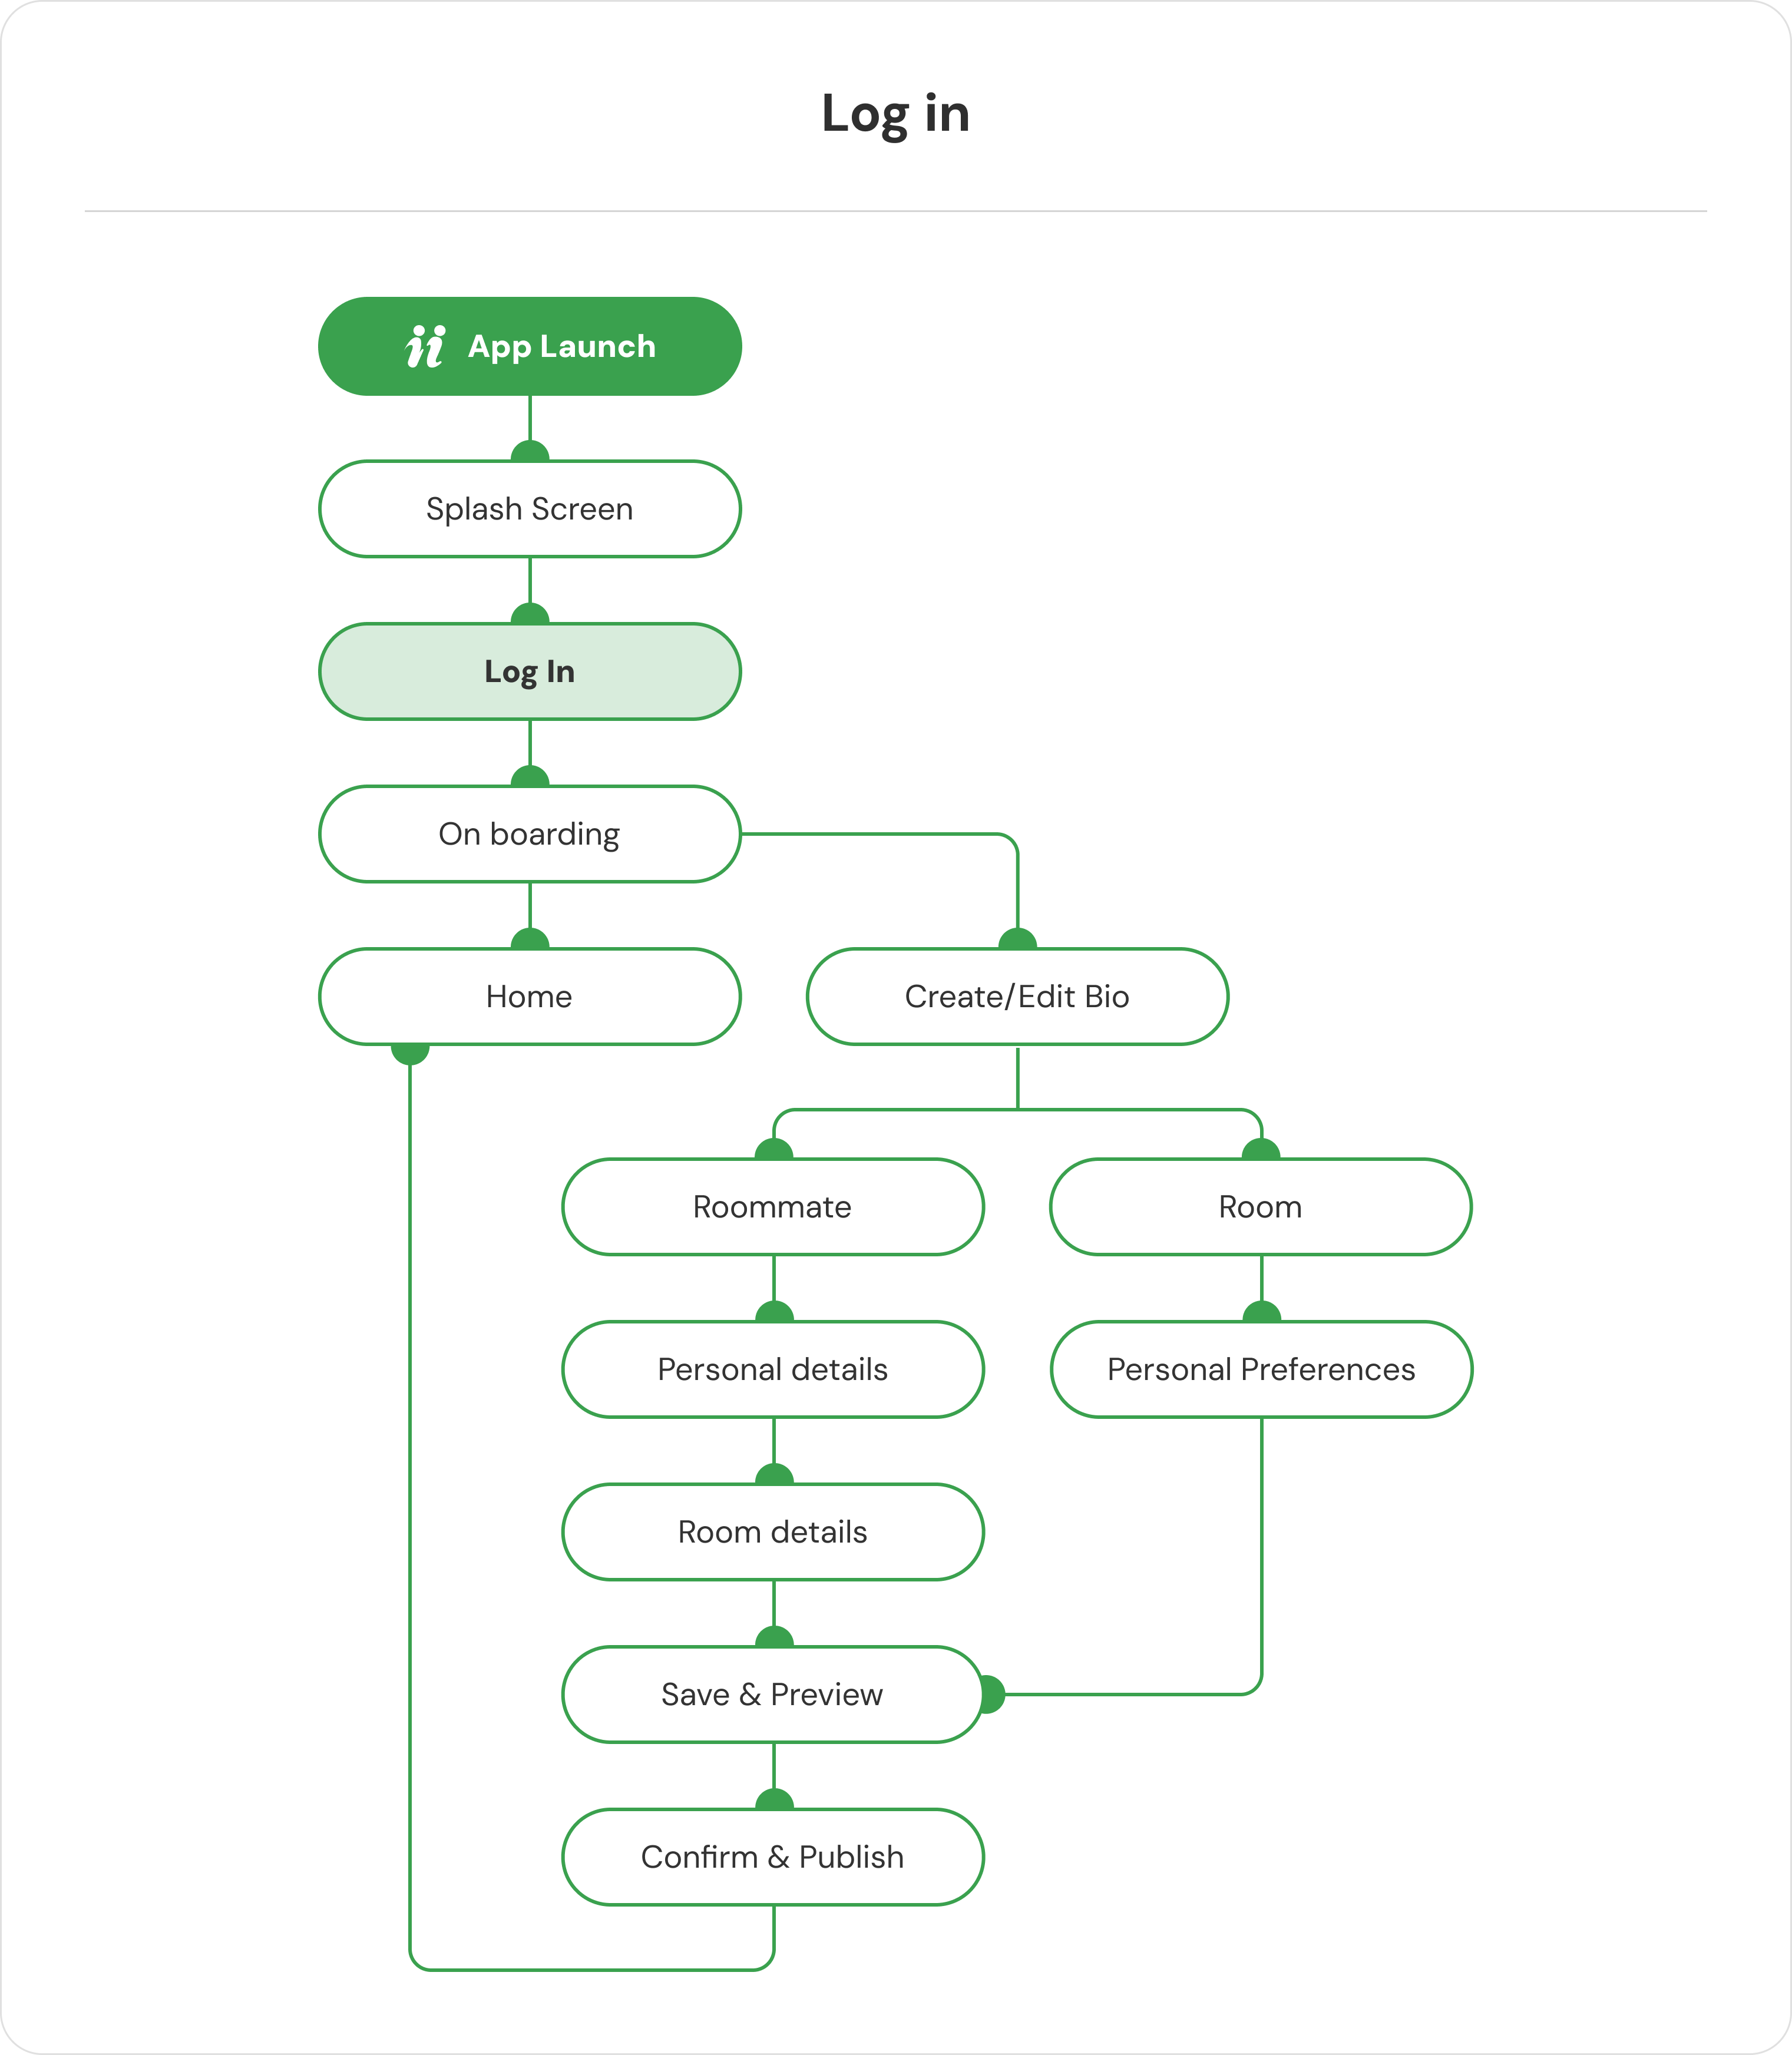Select the Roommate branch node
This screenshot has width=1792, height=2055.
click(772, 1207)
